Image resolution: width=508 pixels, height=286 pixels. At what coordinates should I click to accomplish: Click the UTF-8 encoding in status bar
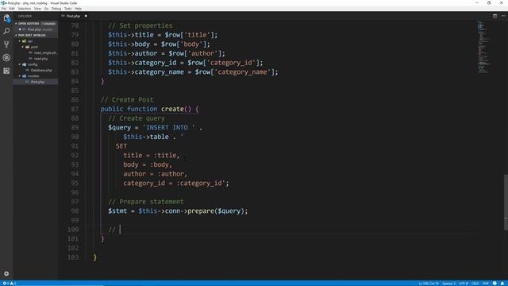464,284
